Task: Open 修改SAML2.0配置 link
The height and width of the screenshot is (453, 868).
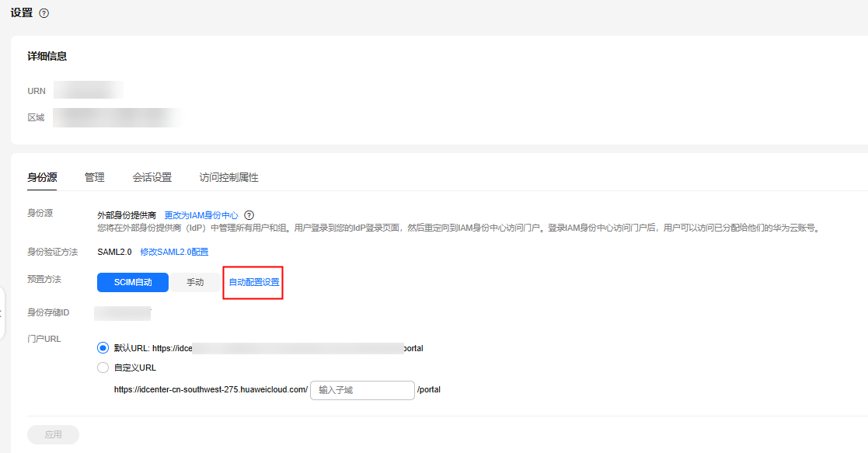Action: tap(174, 252)
